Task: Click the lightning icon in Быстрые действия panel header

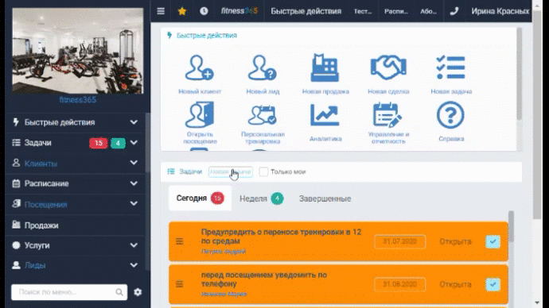Action: [169, 35]
